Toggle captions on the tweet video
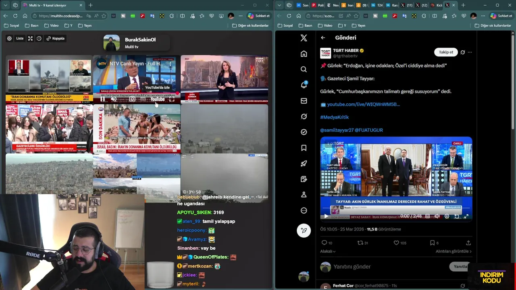 click(x=427, y=216)
